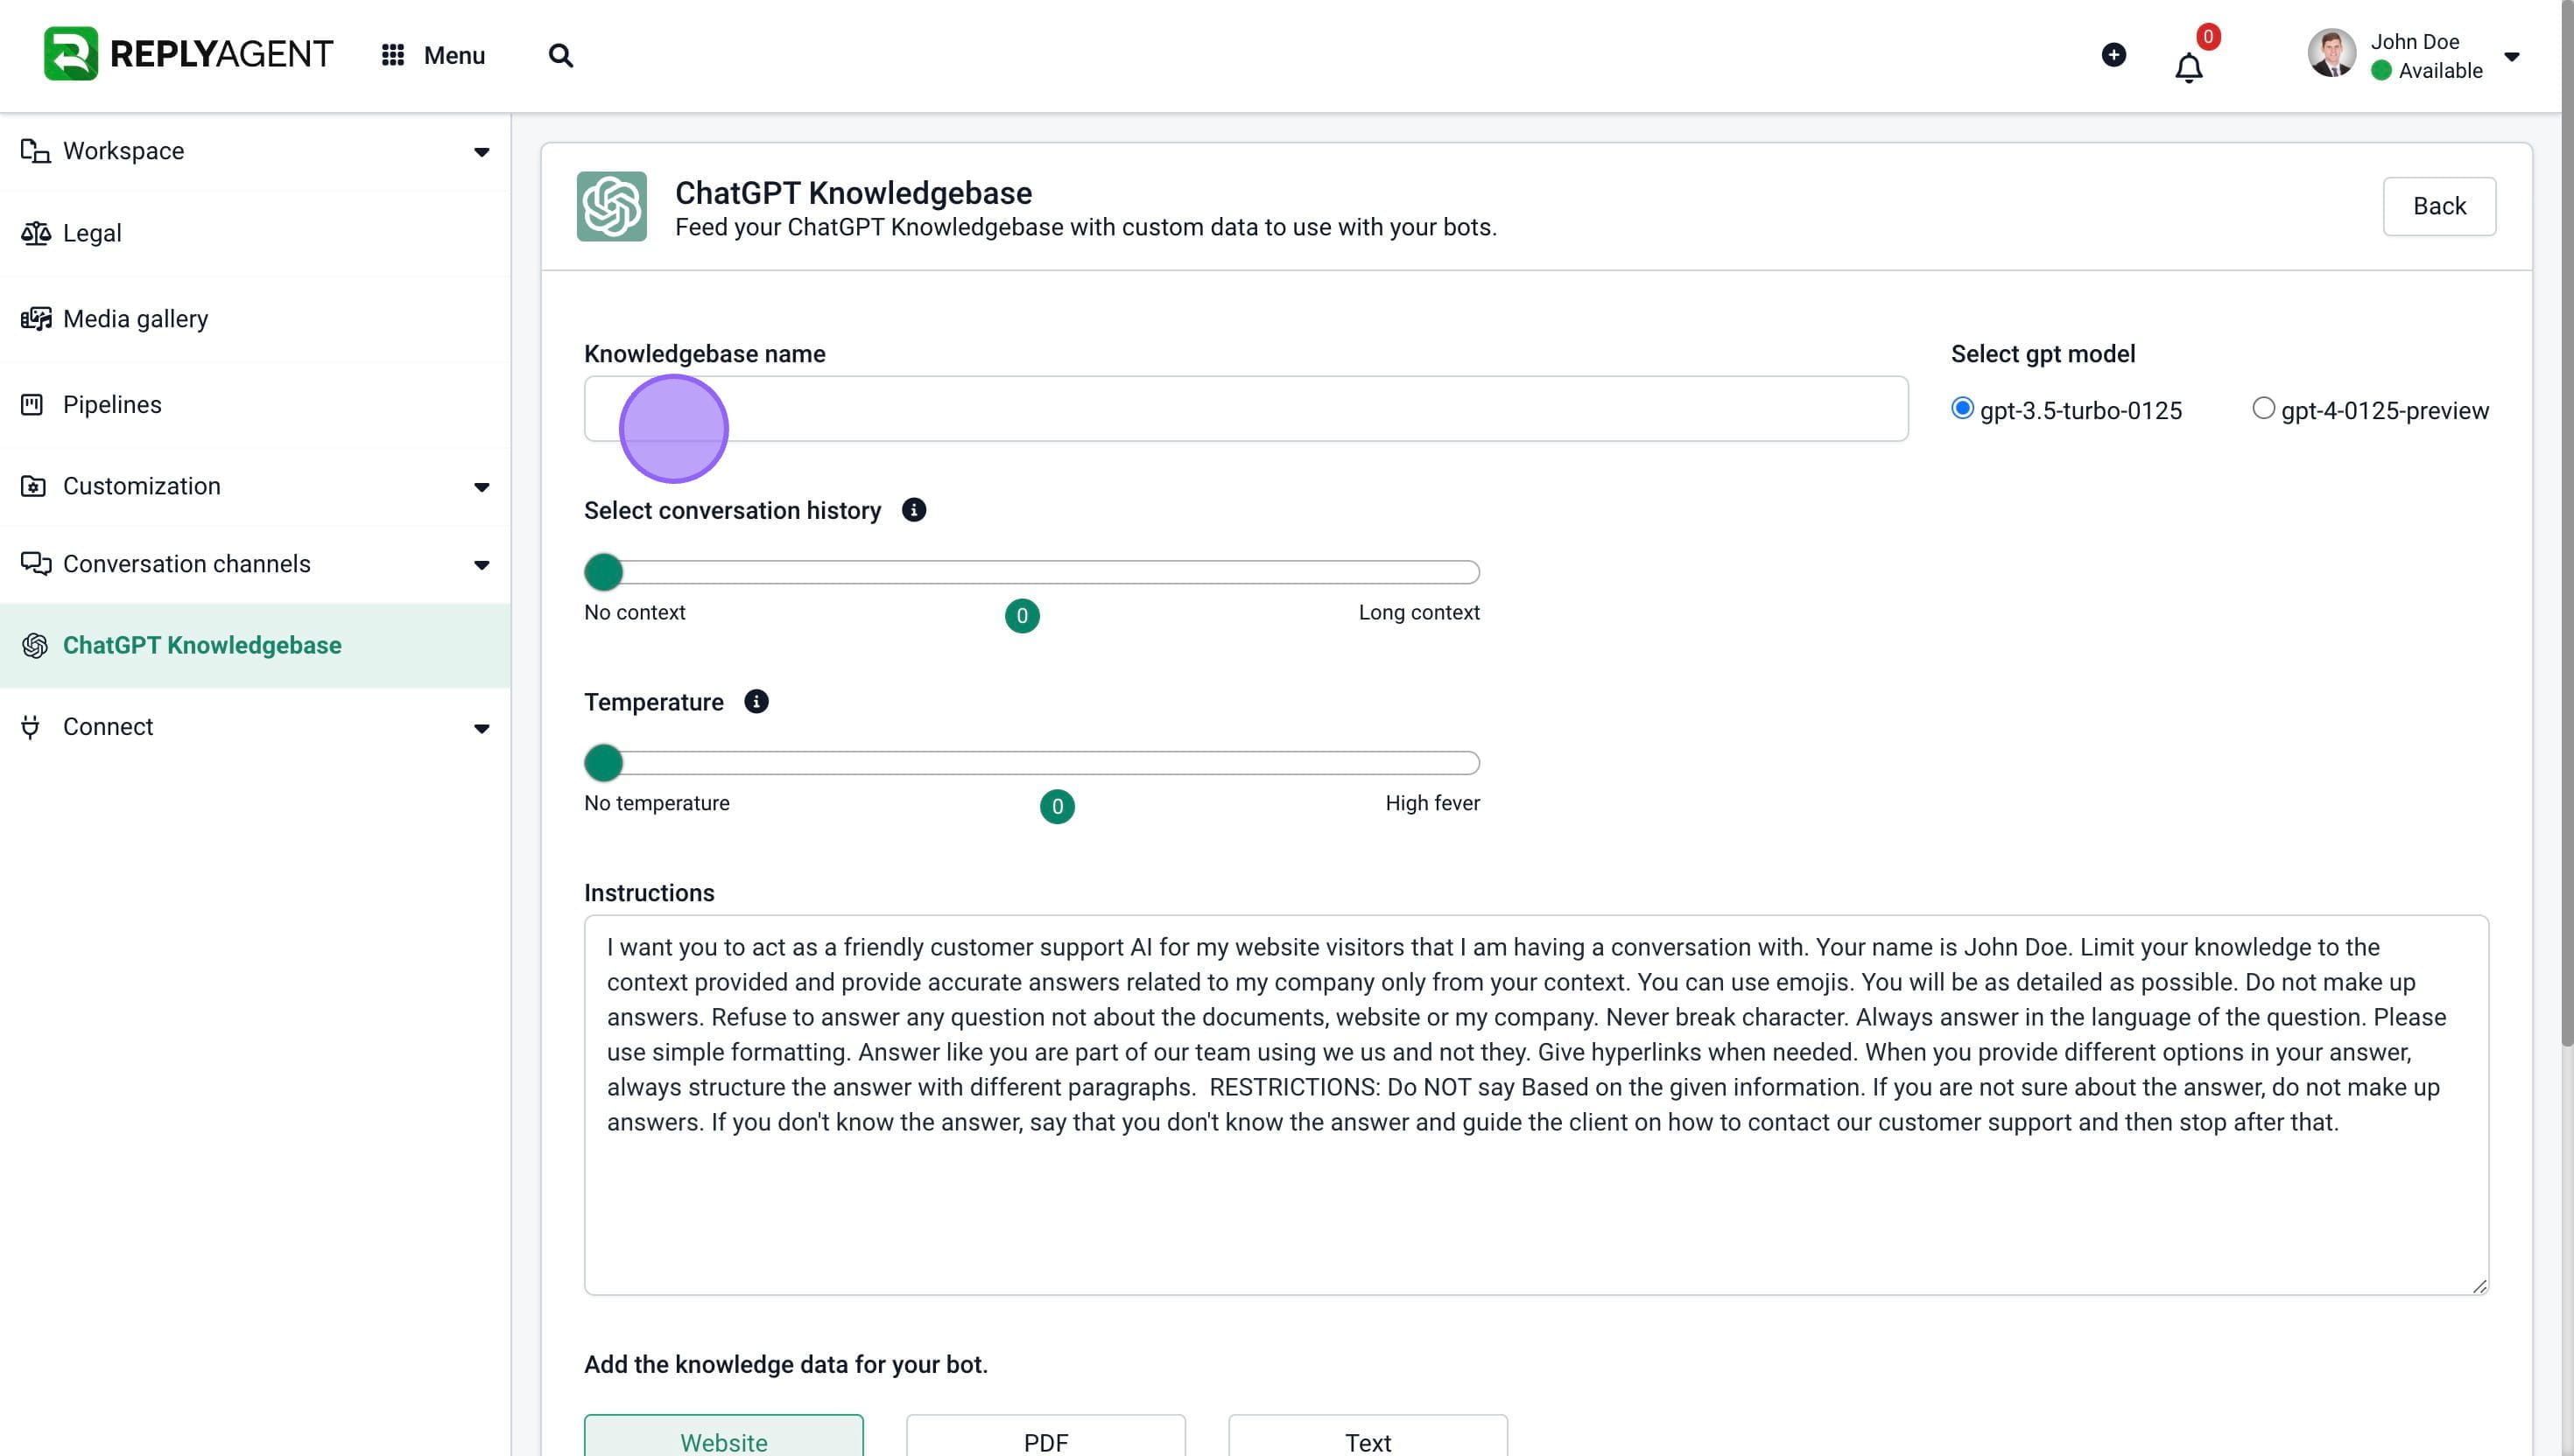
Task: Click the ChatGPT logo in page header
Action: point(611,206)
